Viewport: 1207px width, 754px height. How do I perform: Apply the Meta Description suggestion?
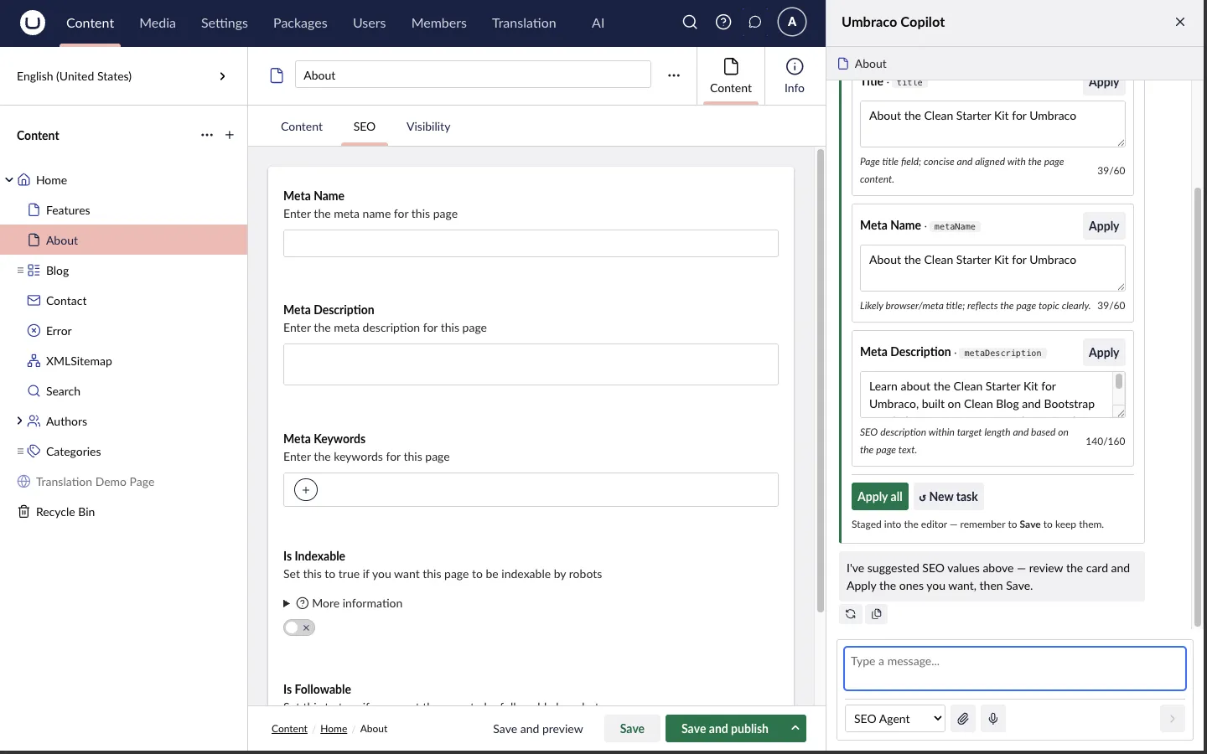[x=1104, y=353]
